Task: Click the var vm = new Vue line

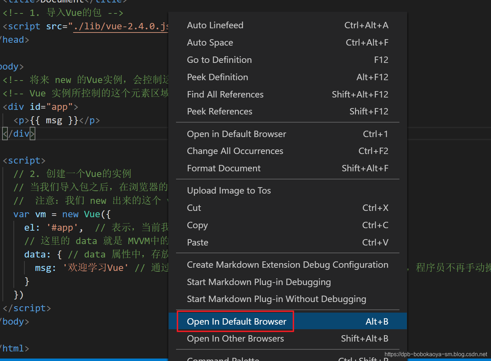Action: (x=62, y=214)
